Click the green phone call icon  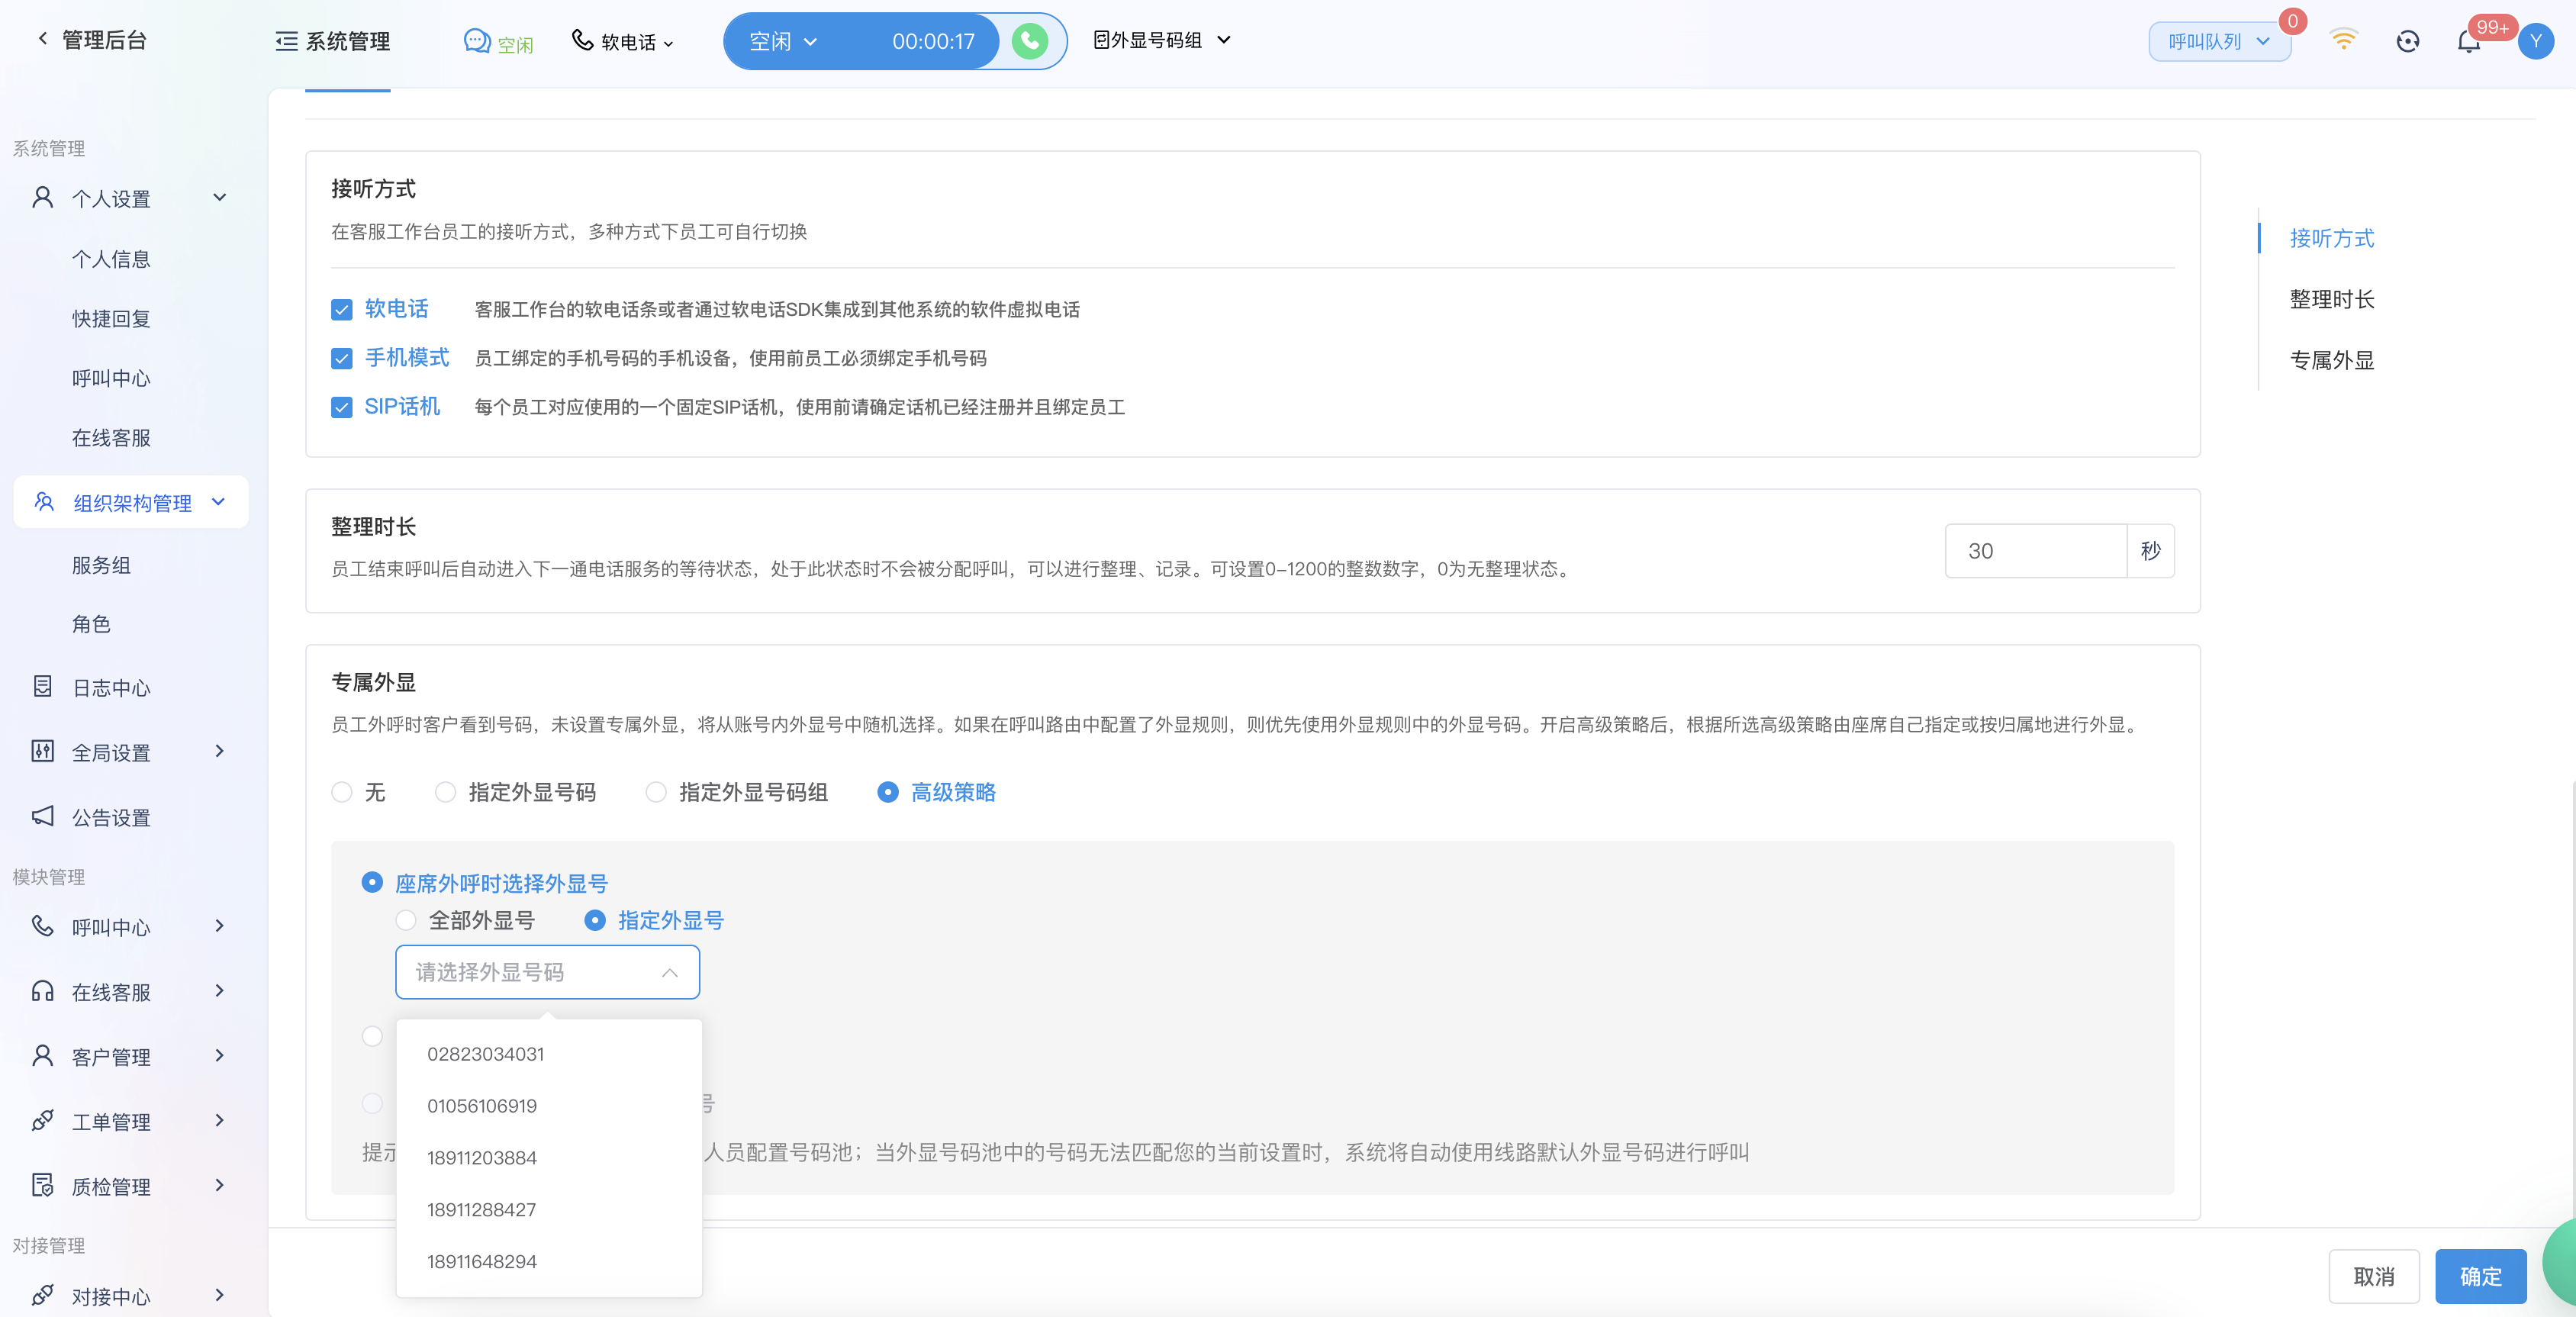[x=1029, y=41]
